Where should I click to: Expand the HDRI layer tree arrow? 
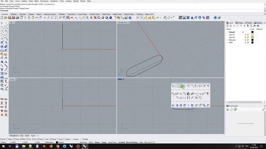pos(227,43)
